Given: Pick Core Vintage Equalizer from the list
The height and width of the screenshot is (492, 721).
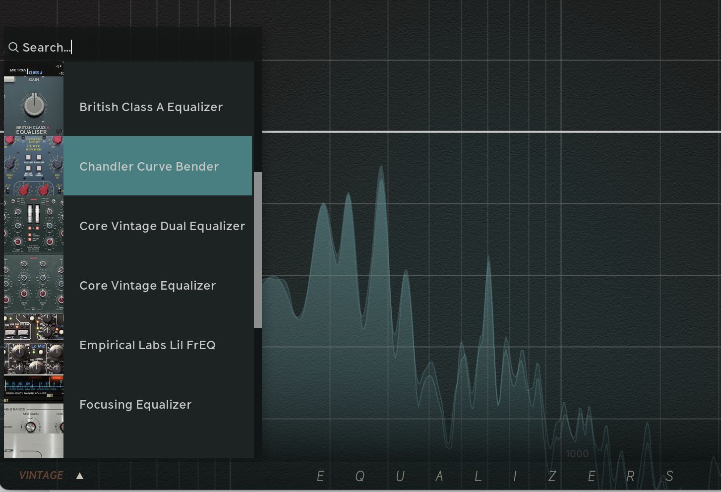Looking at the screenshot, I should [x=147, y=285].
